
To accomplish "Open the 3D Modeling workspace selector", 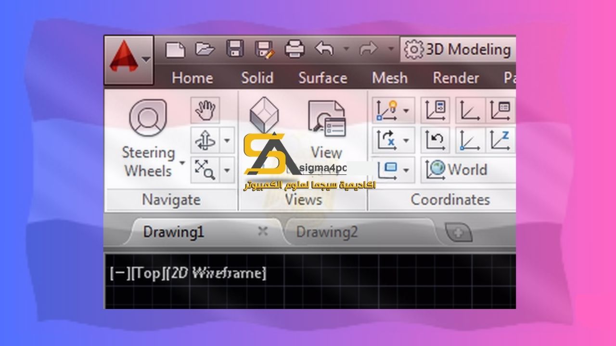I will [x=458, y=49].
